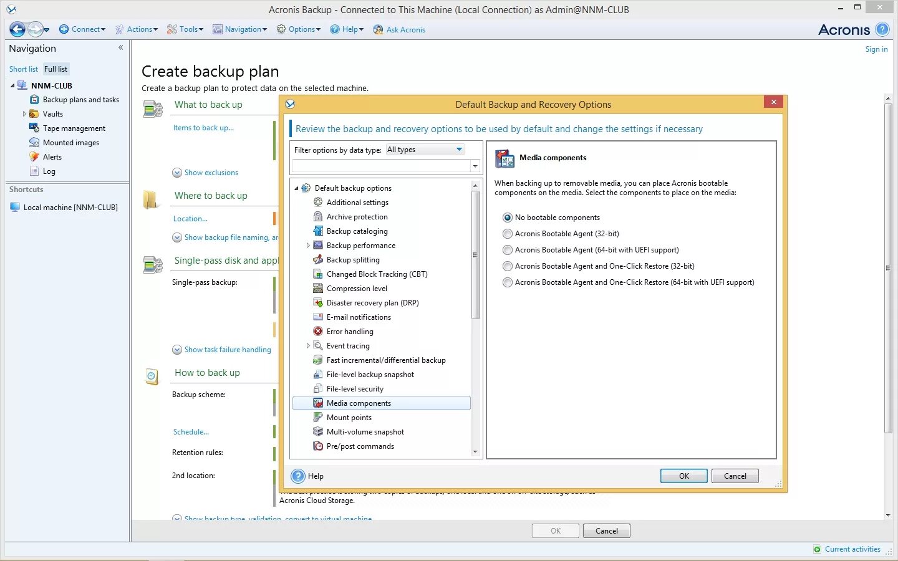Click the Fast incremental/differential backup icon

point(318,360)
